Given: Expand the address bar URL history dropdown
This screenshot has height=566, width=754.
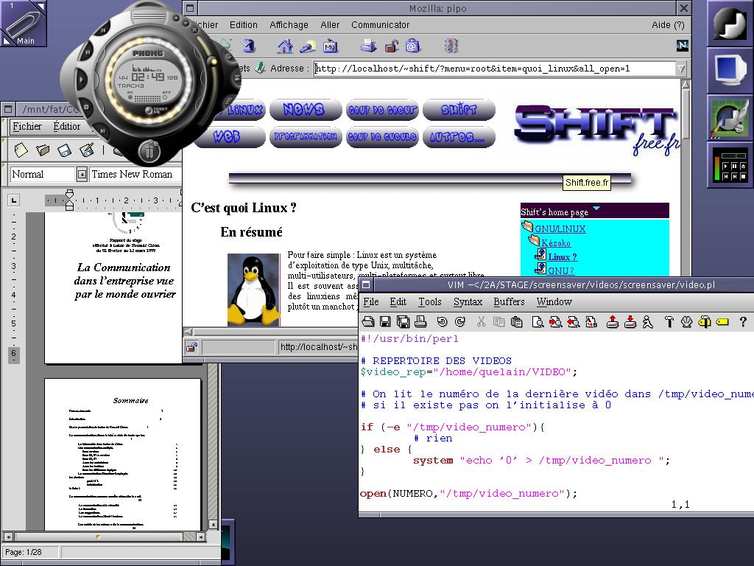Looking at the screenshot, I should click(x=681, y=69).
